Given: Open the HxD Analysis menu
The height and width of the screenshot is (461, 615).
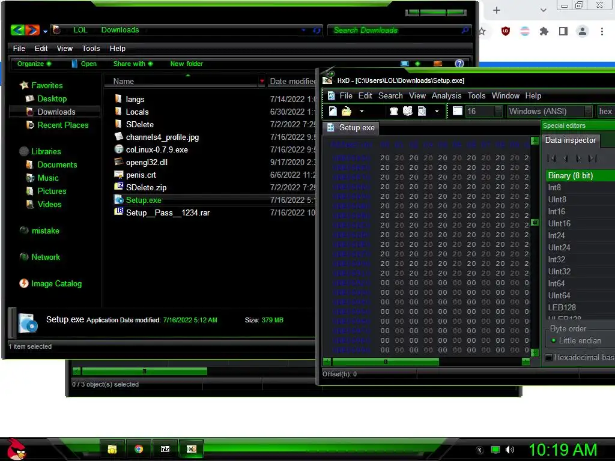Looking at the screenshot, I should [x=446, y=95].
